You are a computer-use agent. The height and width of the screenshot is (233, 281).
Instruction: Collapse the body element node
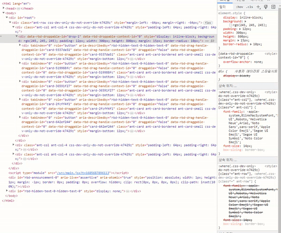pos(4,13)
